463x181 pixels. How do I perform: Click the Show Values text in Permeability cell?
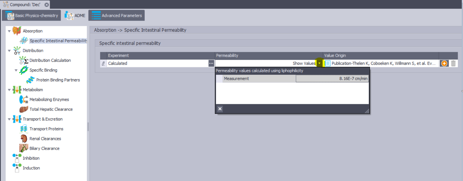[x=304, y=64]
